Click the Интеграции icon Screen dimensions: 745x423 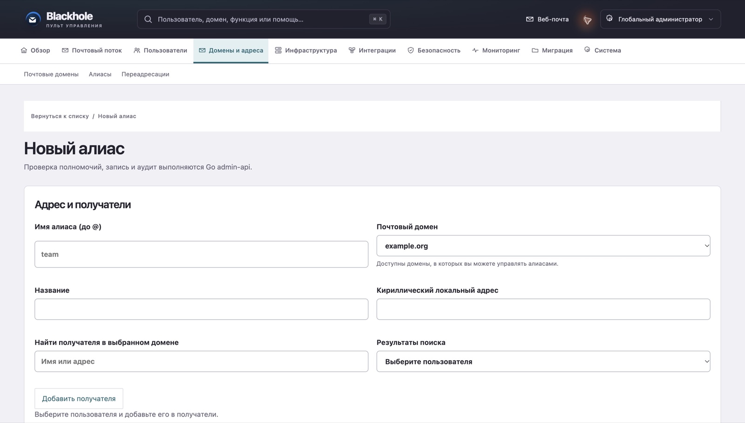tap(352, 50)
